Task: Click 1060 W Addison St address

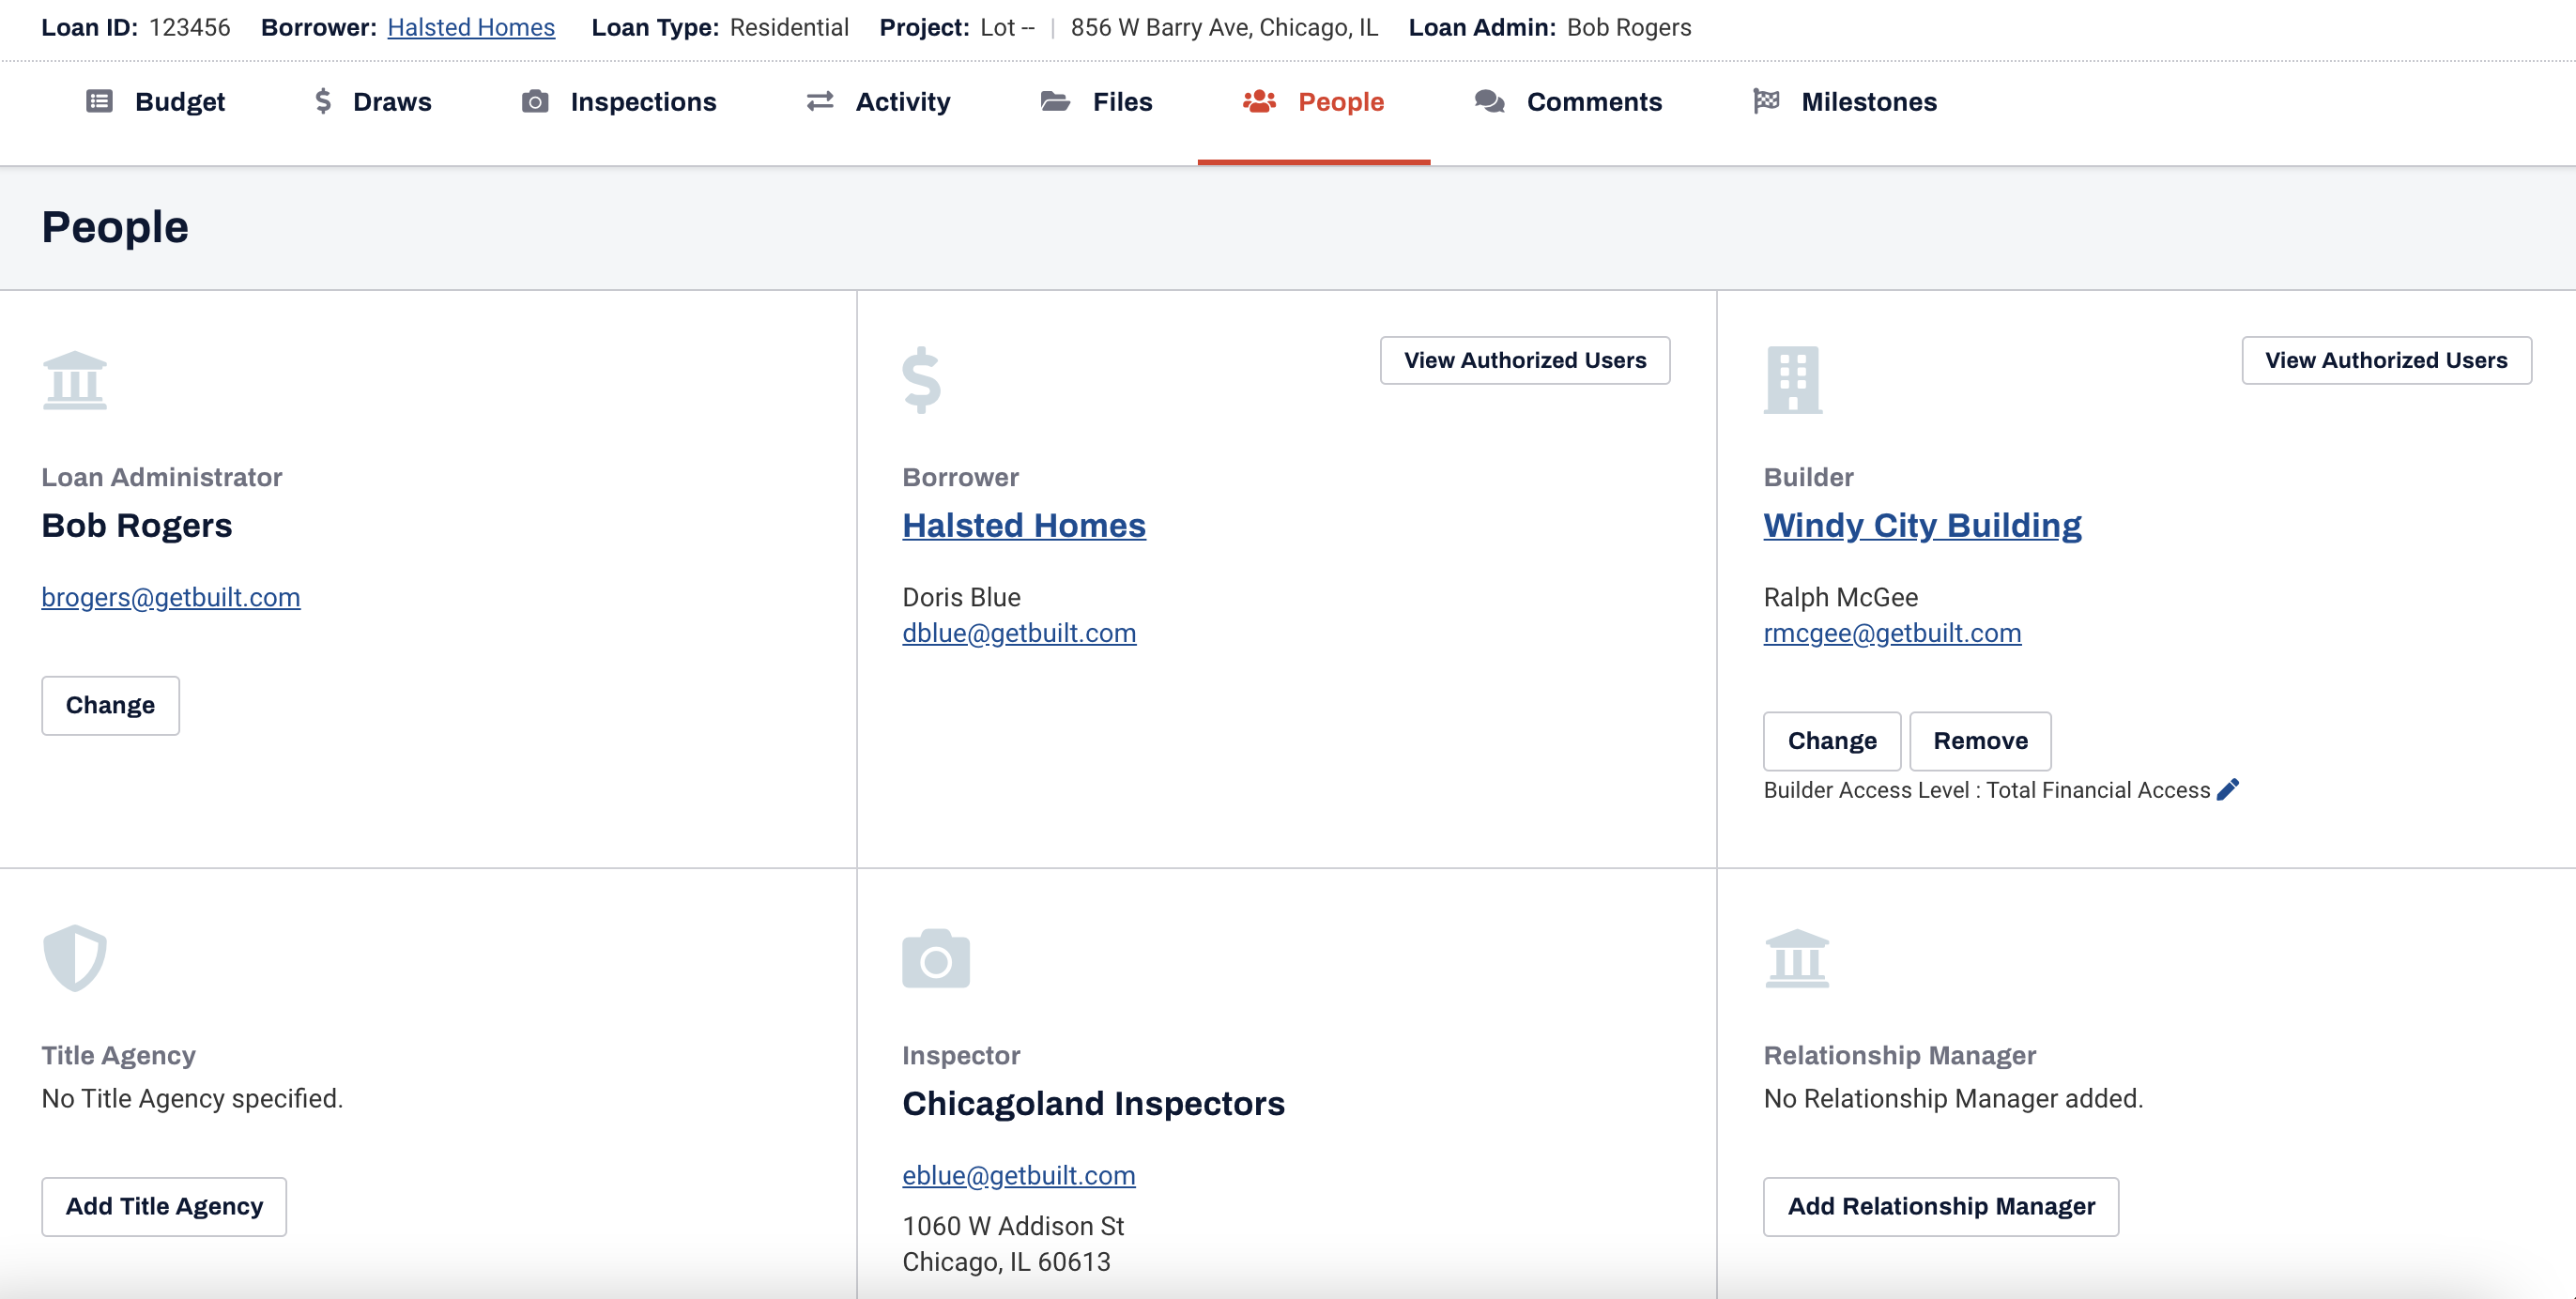Action: click(1013, 1226)
